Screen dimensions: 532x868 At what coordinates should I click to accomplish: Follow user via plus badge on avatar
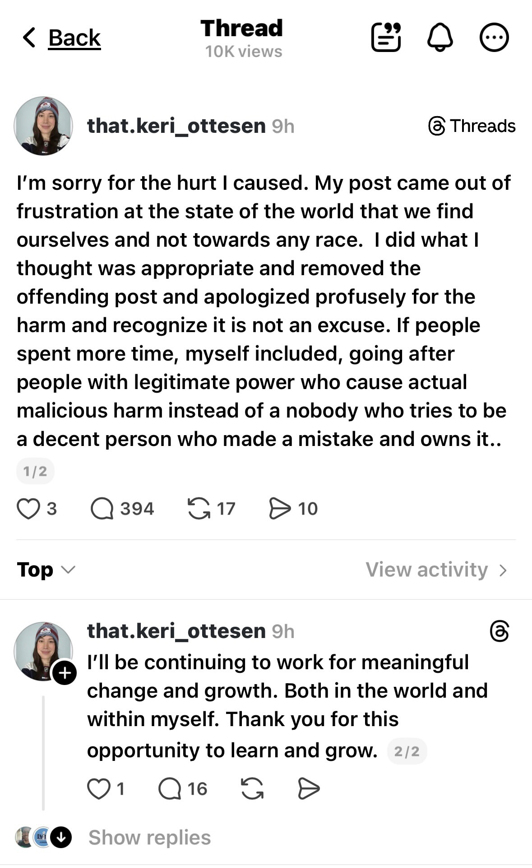pyautogui.click(x=65, y=673)
